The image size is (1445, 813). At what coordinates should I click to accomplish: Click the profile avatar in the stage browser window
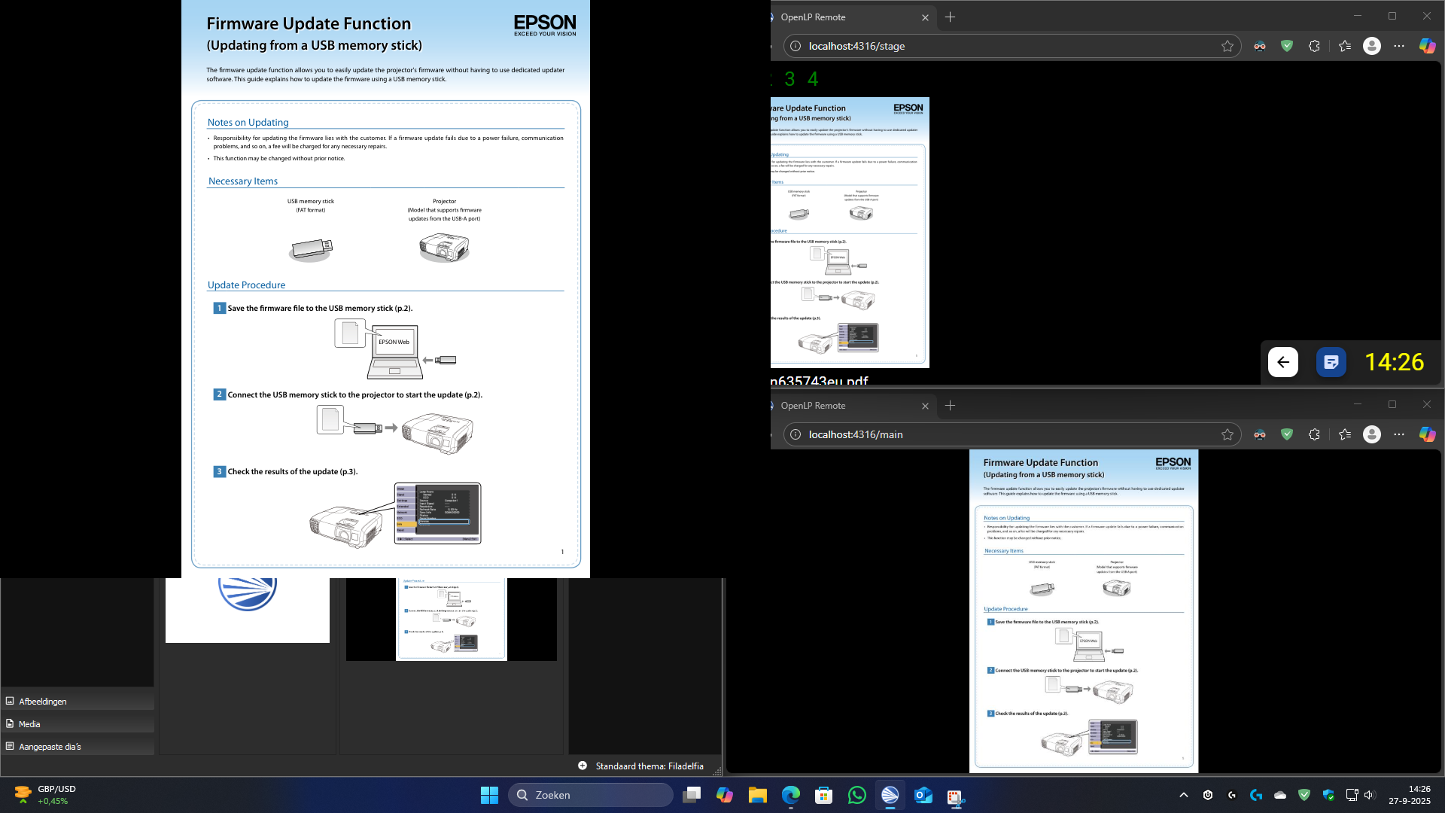tap(1372, 46)
